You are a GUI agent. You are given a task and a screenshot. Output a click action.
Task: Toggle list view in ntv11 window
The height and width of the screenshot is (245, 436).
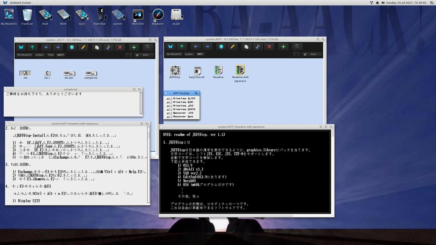click(129, 55)
